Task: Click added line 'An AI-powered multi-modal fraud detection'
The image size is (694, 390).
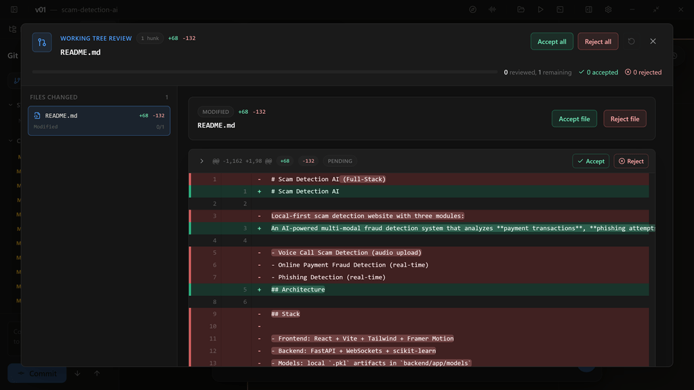Action: pos(419,229)
